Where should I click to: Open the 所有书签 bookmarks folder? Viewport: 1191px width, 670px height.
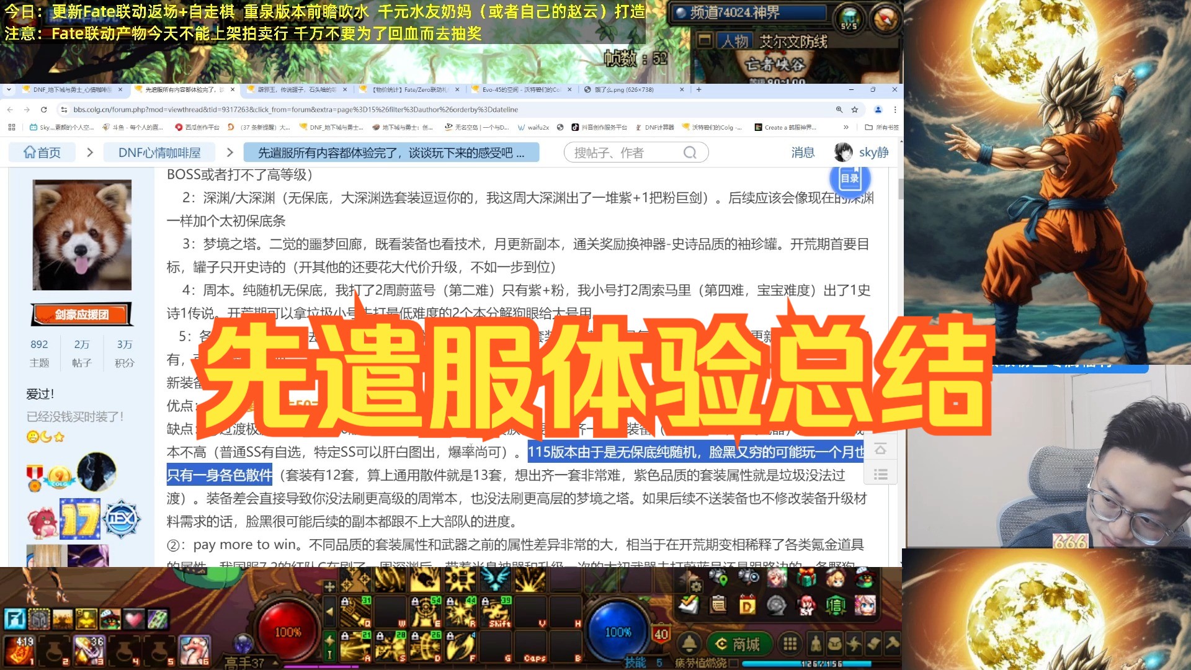(x=881, y=127)
